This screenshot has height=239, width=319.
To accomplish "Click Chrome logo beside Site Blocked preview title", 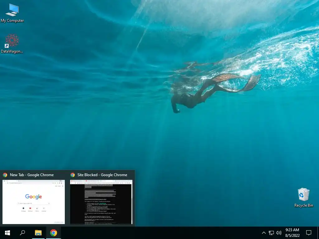I will pyautogui.click(x=73, y=175).
